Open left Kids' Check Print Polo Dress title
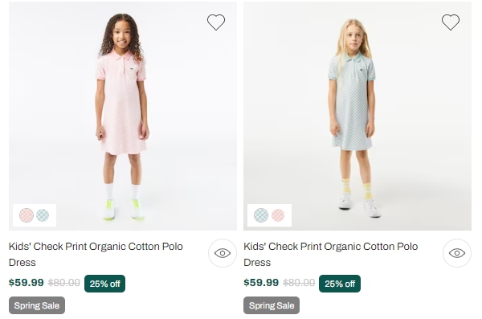 [96, 255]
